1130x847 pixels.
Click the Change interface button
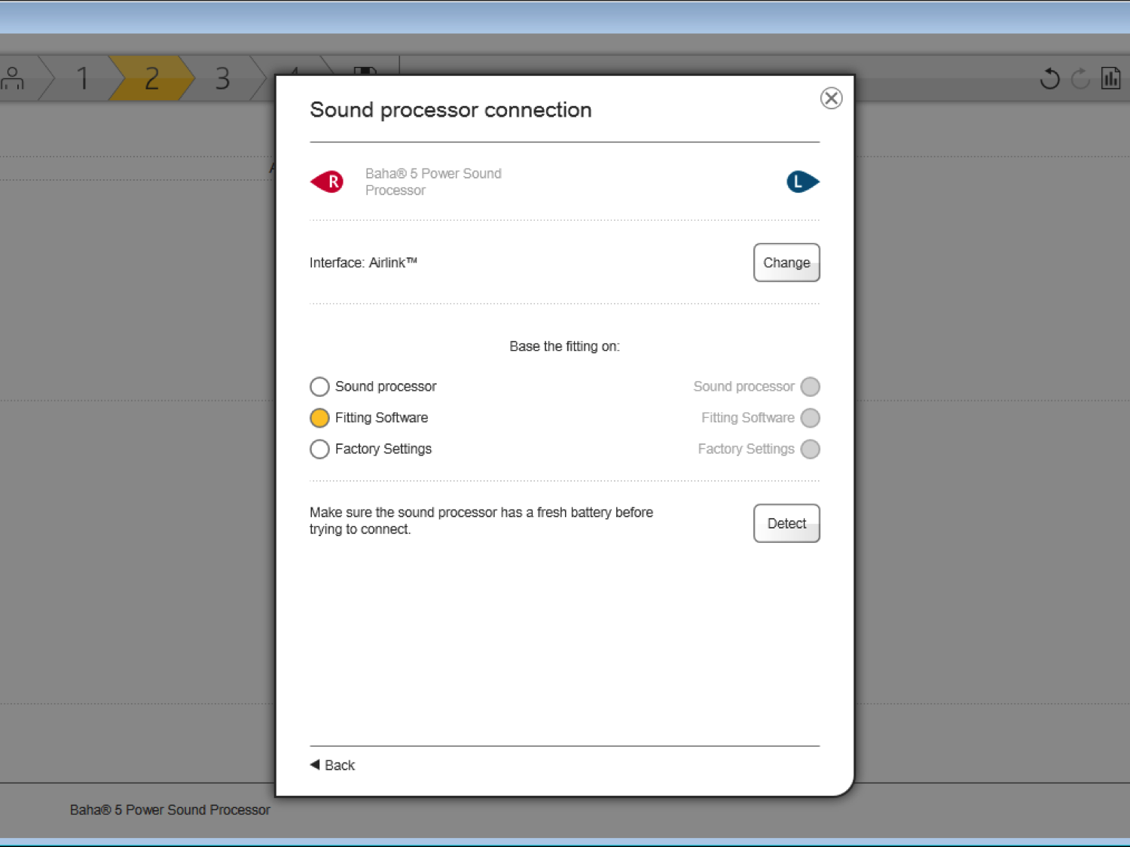786,263
